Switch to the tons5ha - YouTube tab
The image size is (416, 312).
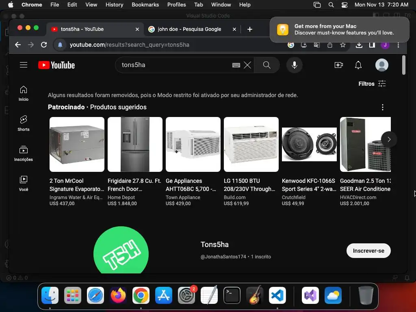click(x=95, y=29)
